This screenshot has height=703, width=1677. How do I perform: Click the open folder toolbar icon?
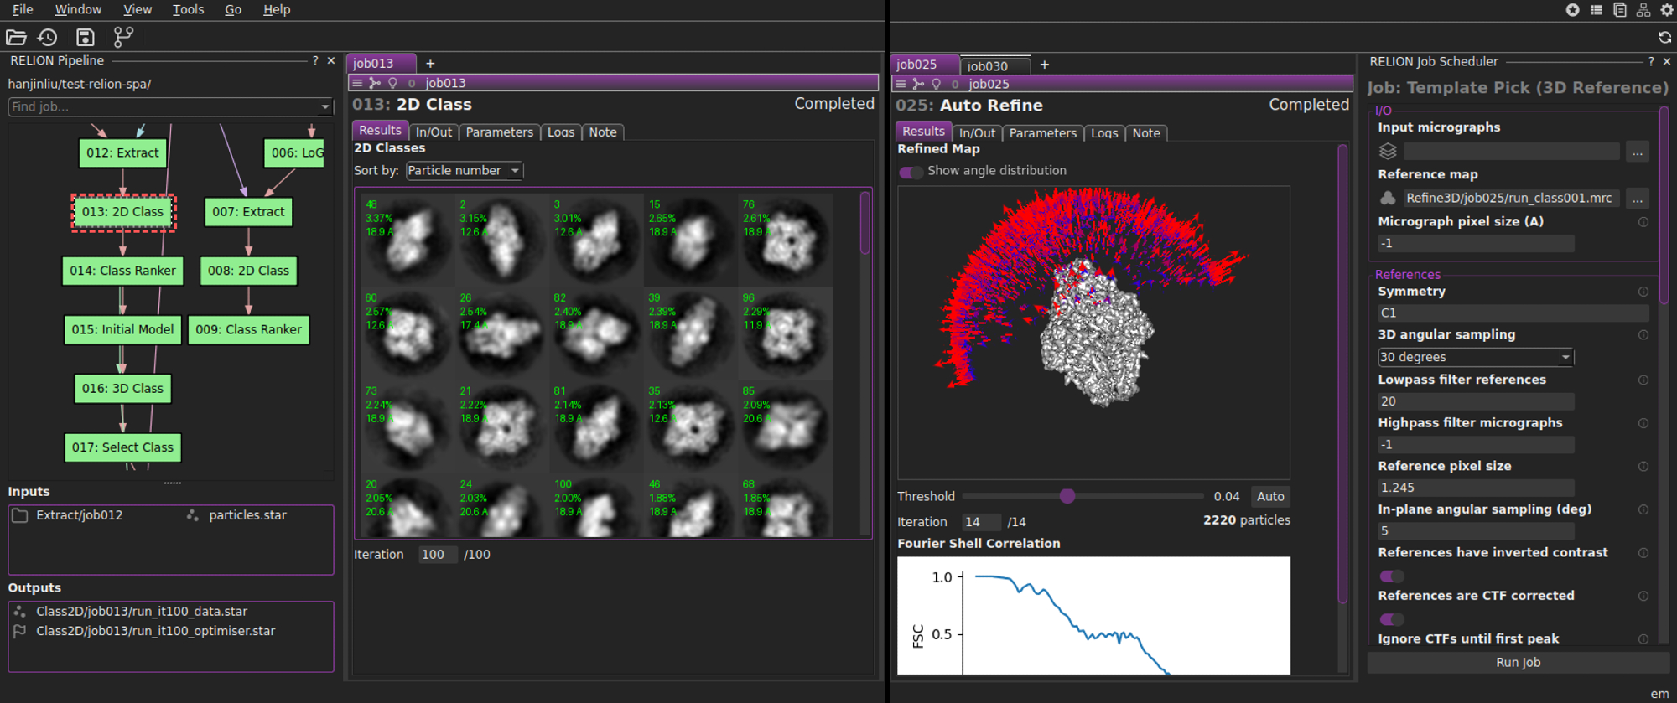pos(16,37)
